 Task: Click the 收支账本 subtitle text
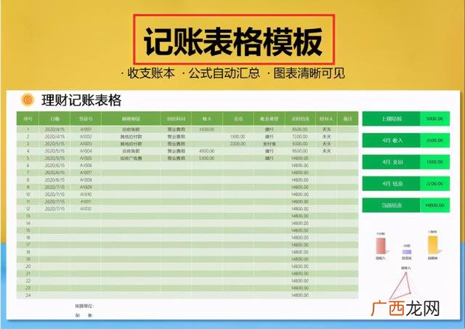pos(151,73)
